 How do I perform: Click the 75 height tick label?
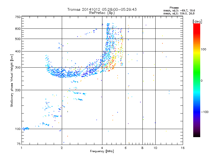pyautogui.click(x=19, y=144)
